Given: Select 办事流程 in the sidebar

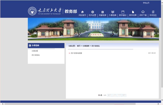Looking at the screenshot, I should [35, 51].
